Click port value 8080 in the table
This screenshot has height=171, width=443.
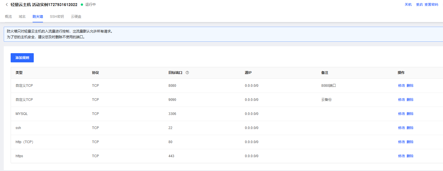[x=172, y=86]
